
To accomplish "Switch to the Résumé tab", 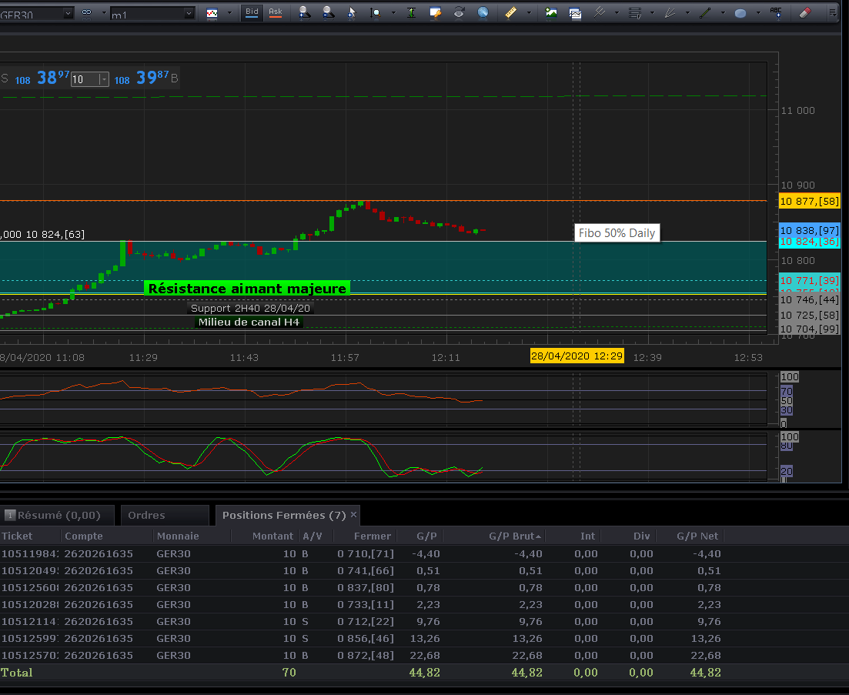I will [58, 515].
